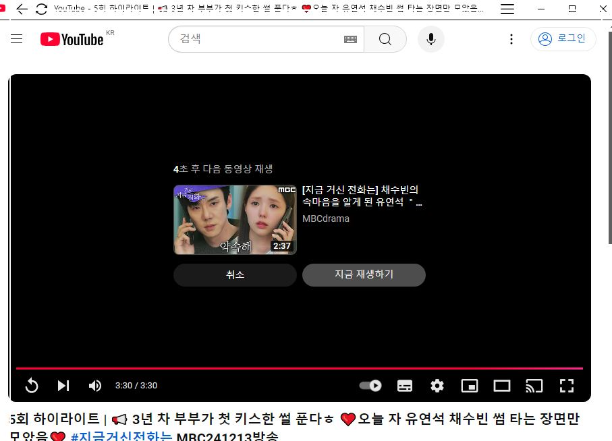Minimize the browser window
Viewport: 612px width, 441px height.
[x=541, y=9]
